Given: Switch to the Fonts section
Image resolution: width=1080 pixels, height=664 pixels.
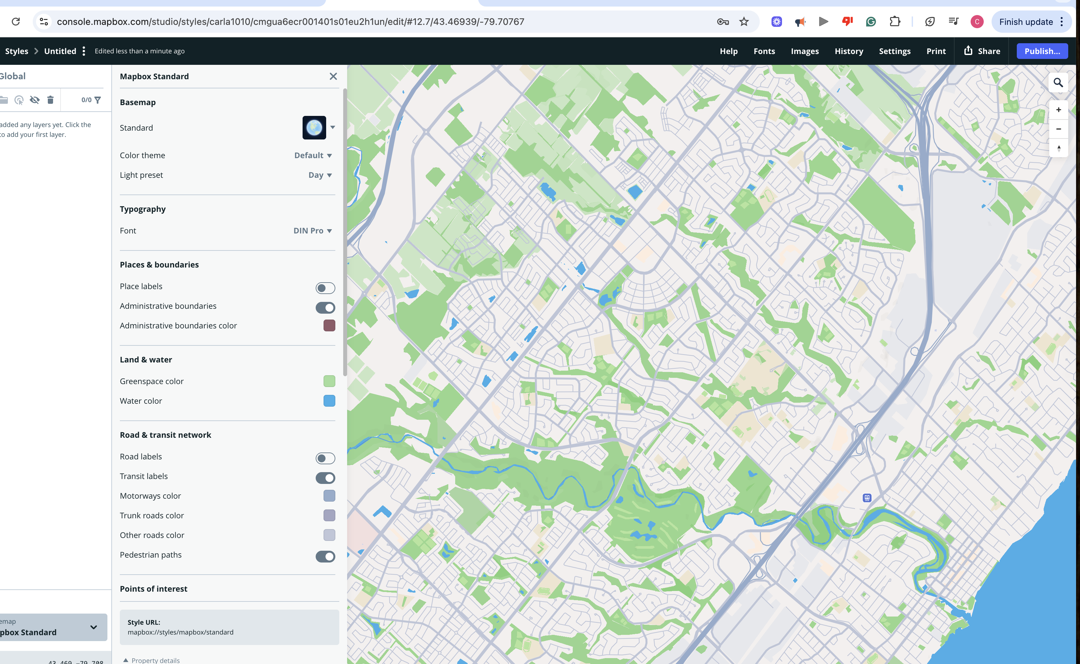Looking at the screenshot, I should (x=764, y=51).
